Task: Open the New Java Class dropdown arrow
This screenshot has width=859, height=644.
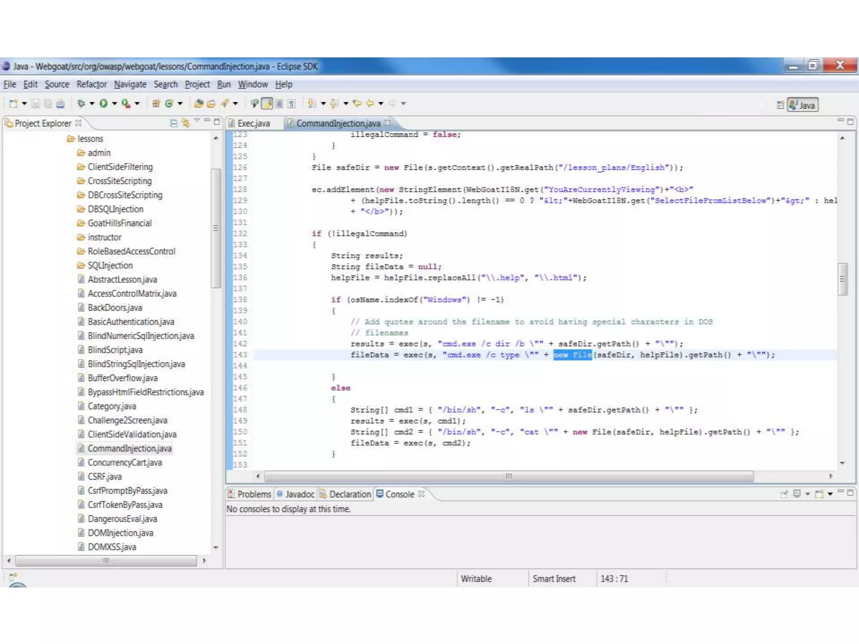Action: (x=180, y=103)
